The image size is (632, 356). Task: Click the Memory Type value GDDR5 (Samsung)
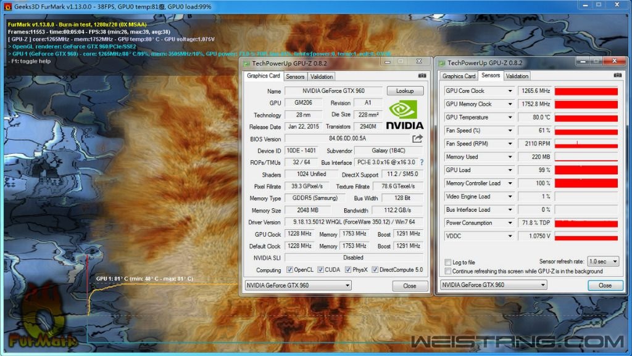[315, 198]
